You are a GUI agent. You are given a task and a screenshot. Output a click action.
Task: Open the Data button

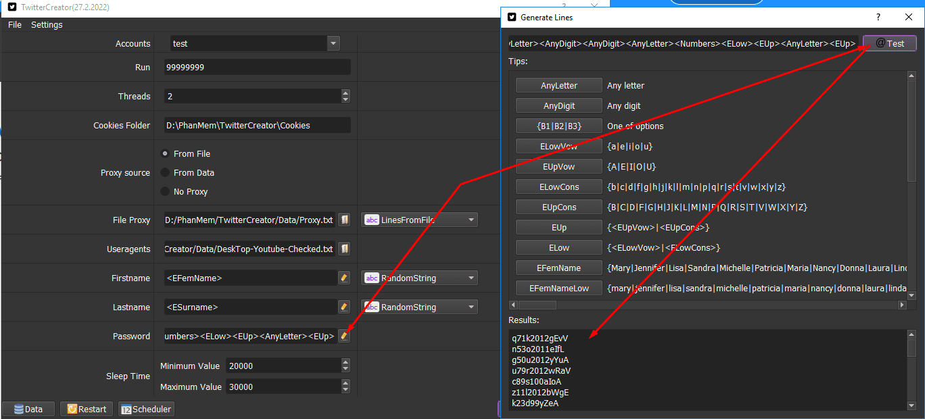point(28,409)
